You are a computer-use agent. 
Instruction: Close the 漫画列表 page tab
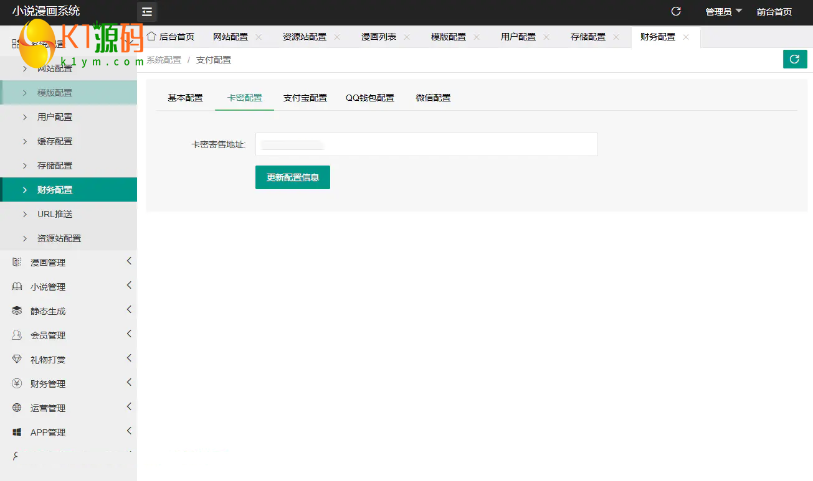[407, 37]
